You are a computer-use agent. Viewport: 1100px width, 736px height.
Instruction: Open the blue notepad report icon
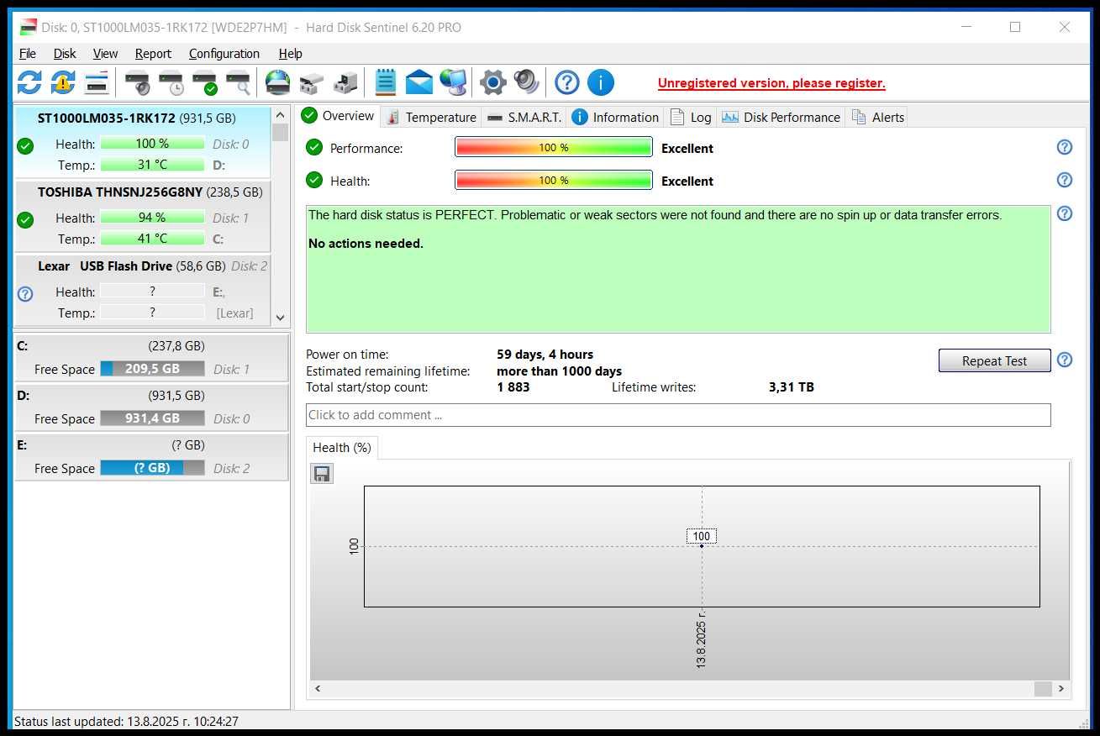tap(385, 82)
